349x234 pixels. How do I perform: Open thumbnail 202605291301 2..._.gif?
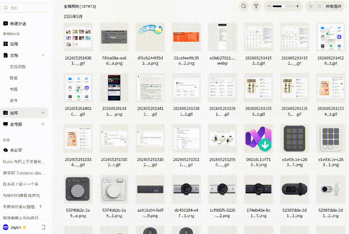click(x=186, y=138)
